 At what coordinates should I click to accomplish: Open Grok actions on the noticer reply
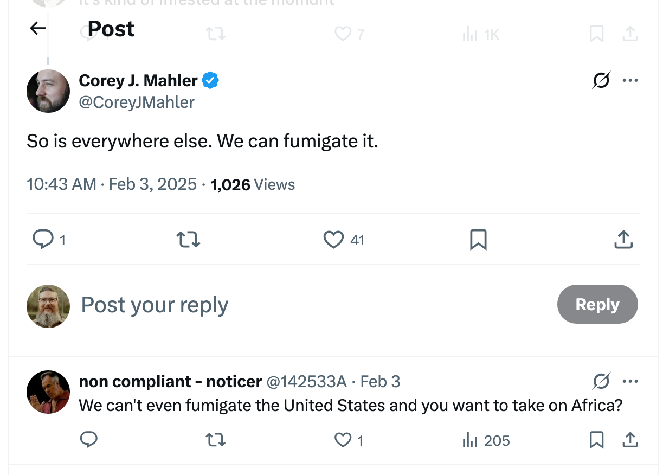[x=601, y=381]
